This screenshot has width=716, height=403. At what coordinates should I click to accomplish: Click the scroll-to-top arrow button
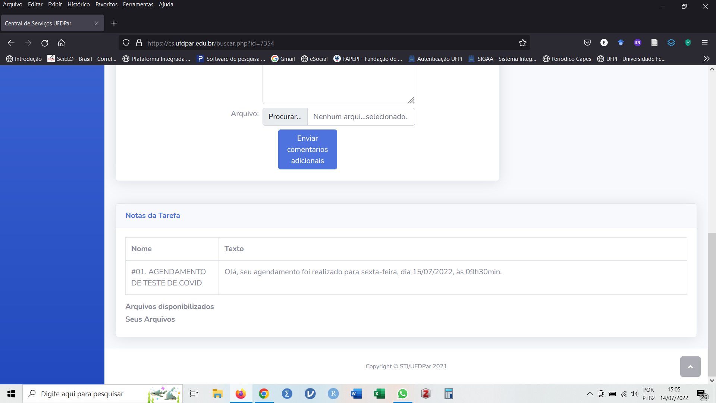[x=690, y=366]
